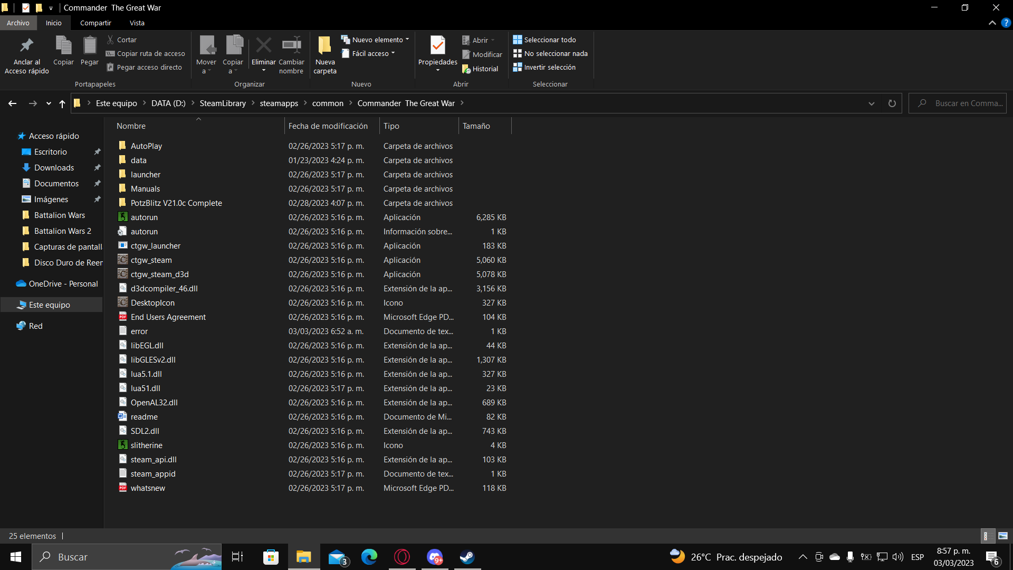The height and width of the screenshot is (570, 1013).
Task: Open the Compartir ribbon tab
Action: 95,23
